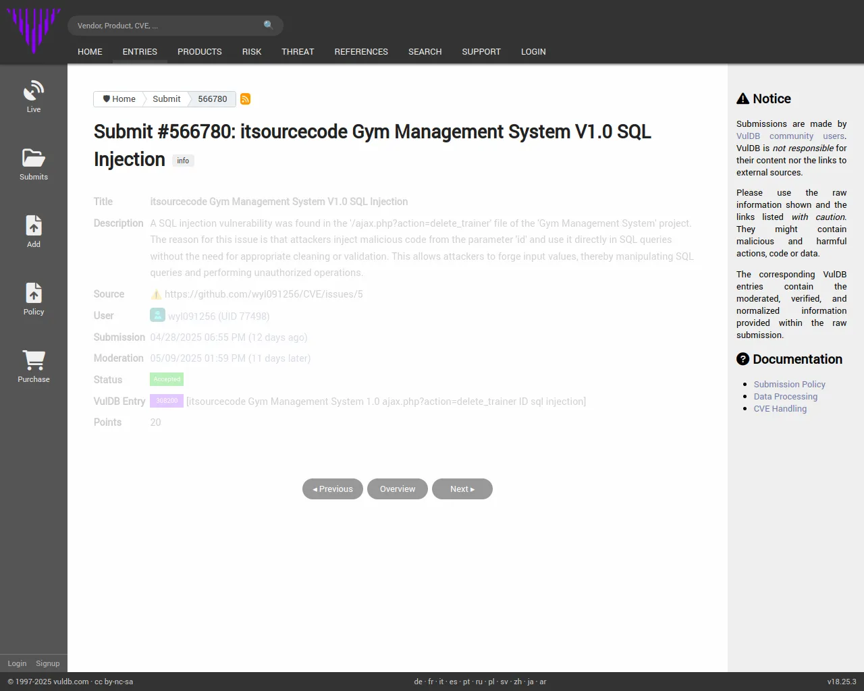Image resolution: width=864 pixels, height=691 pixels.
Task: Click the orange RSS feed icon
Action: click(245, 99)
